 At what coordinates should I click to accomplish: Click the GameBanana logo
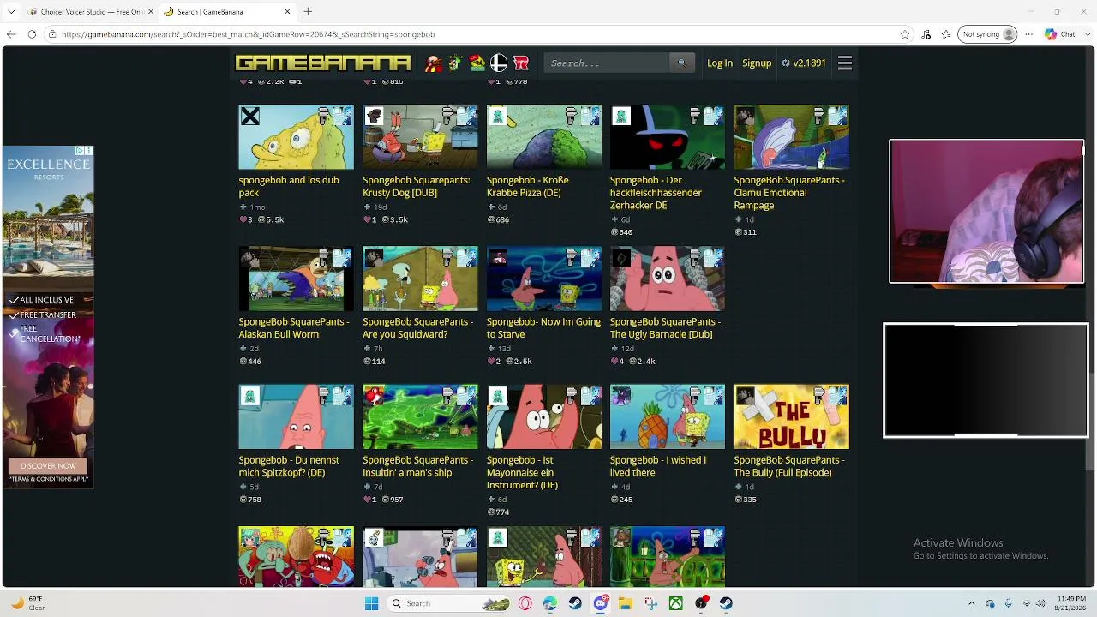[323, 63]
